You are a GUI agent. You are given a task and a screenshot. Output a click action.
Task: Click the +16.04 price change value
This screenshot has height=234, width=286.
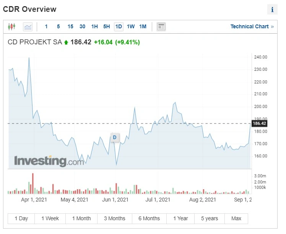pyautogui.click(x=103, y=42)
